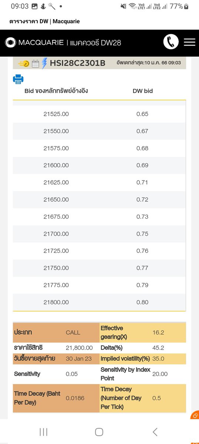Viewport: 199px width, 444px height.
Task: Open the hamburger menu
Action: (x=189, y=42)
